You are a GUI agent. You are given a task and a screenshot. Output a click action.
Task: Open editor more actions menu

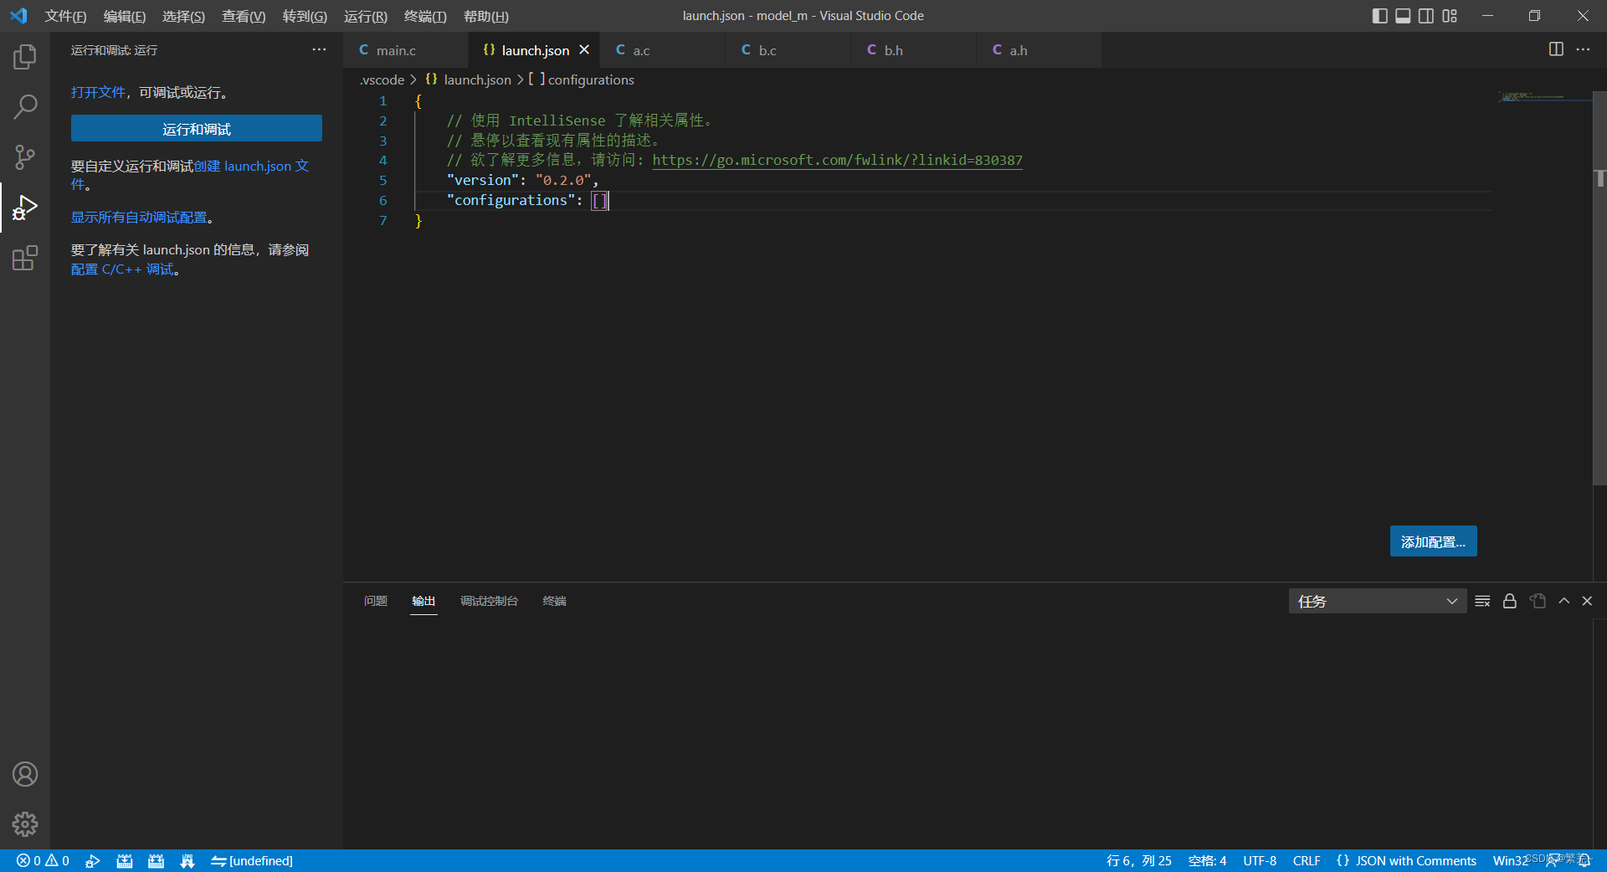[x=1583, y=49]
